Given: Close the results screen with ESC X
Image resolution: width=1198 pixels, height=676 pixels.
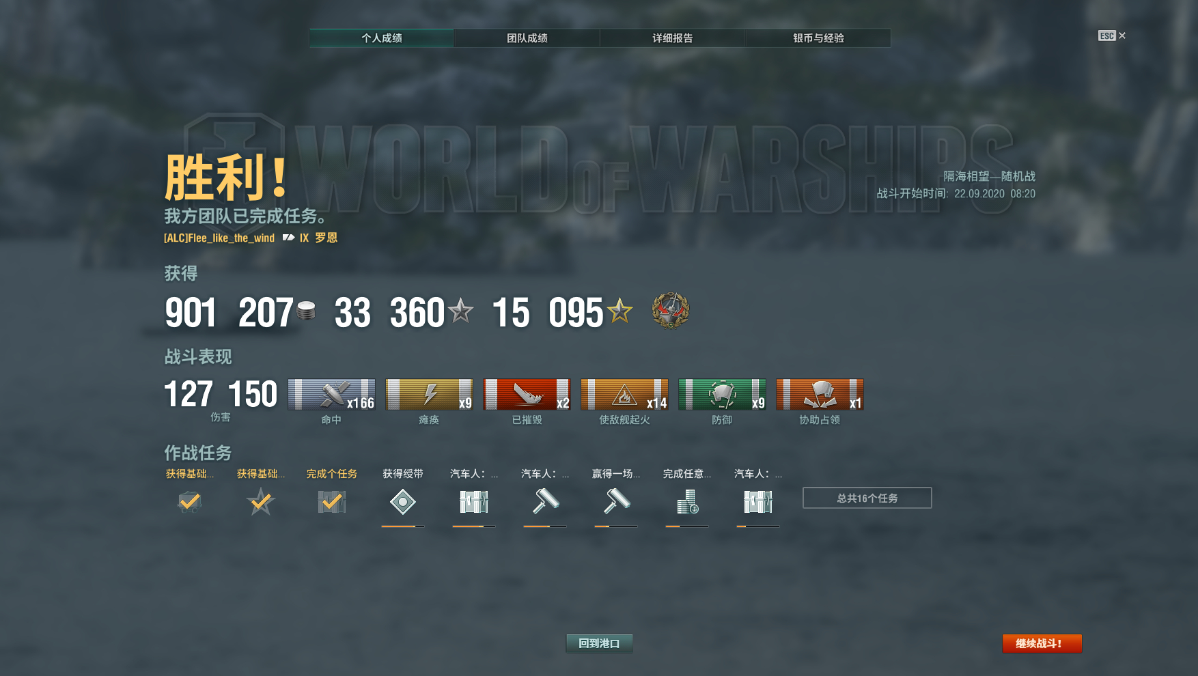Looking at the screenshot, I should [1112, 36].
